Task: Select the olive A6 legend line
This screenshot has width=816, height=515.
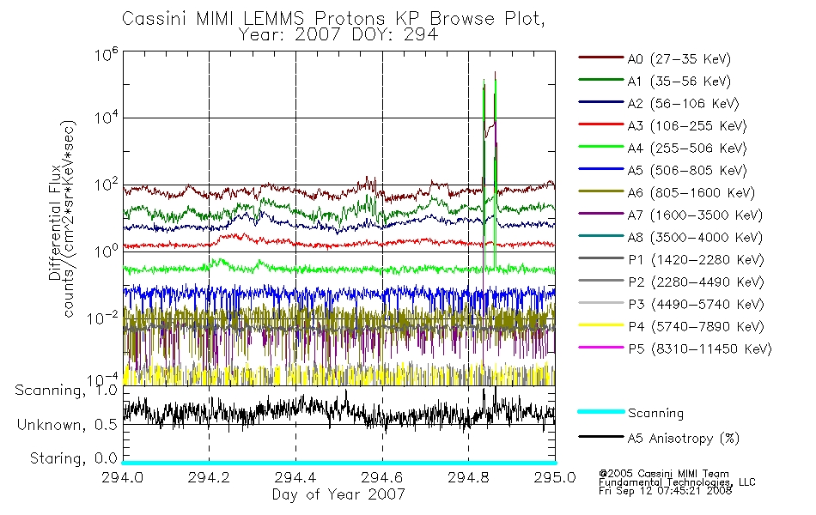Action: click(601, 191)
